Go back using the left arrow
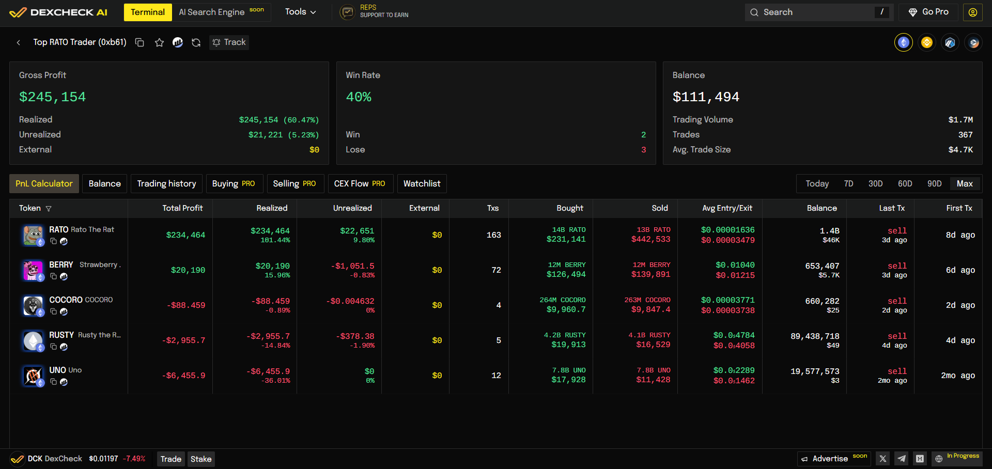This screenshot has width=992, height=469. [x=19, y=42]
